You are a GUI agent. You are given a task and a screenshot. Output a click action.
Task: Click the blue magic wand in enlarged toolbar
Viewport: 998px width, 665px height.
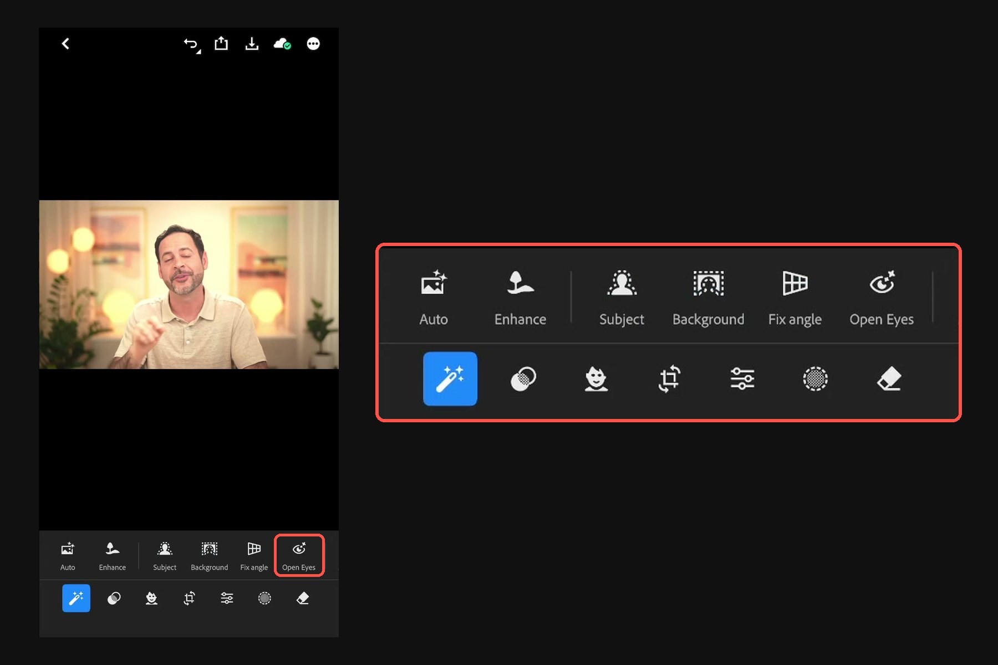coord(450,379)
